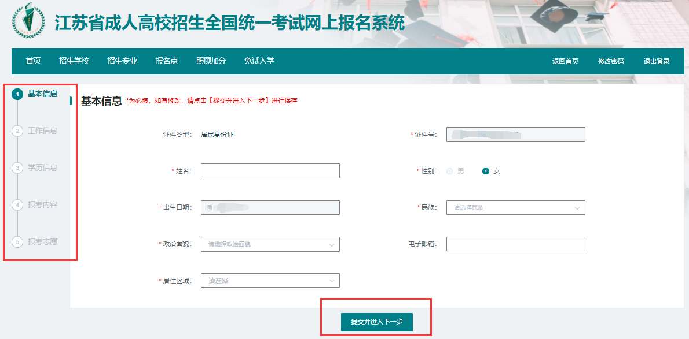
Task: Click step 3 circle for 学历信息
Action: (x=17, y=168)
